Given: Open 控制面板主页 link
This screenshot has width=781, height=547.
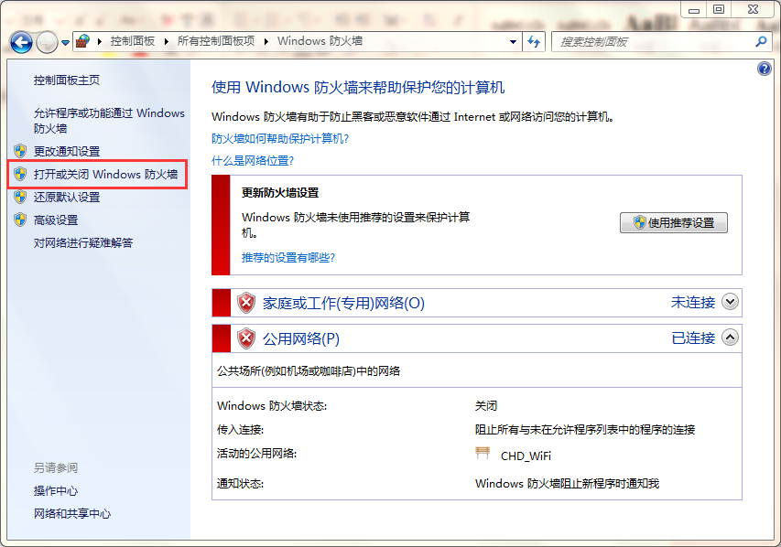Looking at the screenshot, I should (67, 80).
